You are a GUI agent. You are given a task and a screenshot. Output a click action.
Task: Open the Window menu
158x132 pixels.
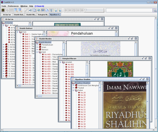pyautogui.click(x=24, y=6)
